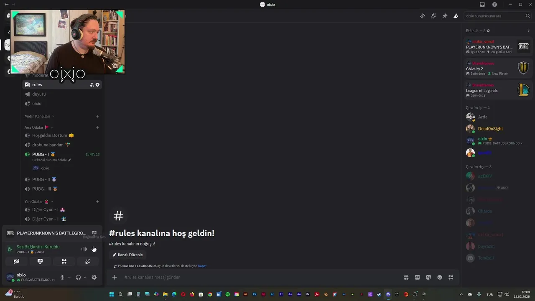The width and height of the screenshot is (535, 301).
Task: Collapse the Metin Kanalları category
Action: (x=39, y=116)
